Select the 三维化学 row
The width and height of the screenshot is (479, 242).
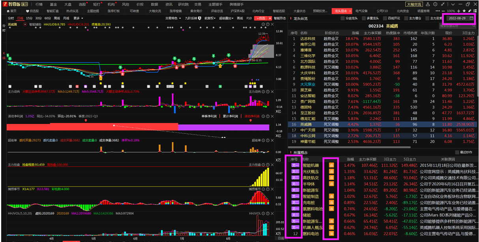(383, 56)
